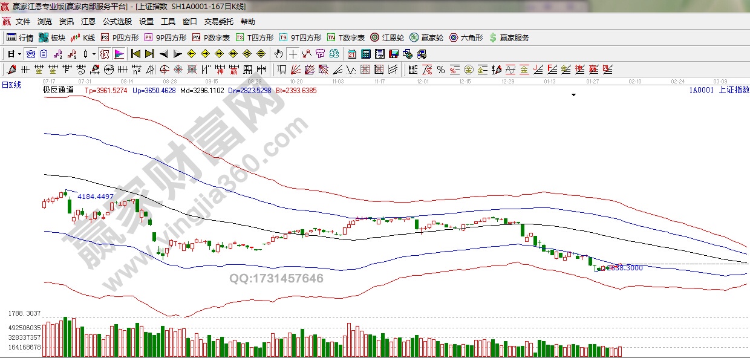Toggle the crosshair cursor button
Viewport: 750px width, 358px height.
(293, 54)
